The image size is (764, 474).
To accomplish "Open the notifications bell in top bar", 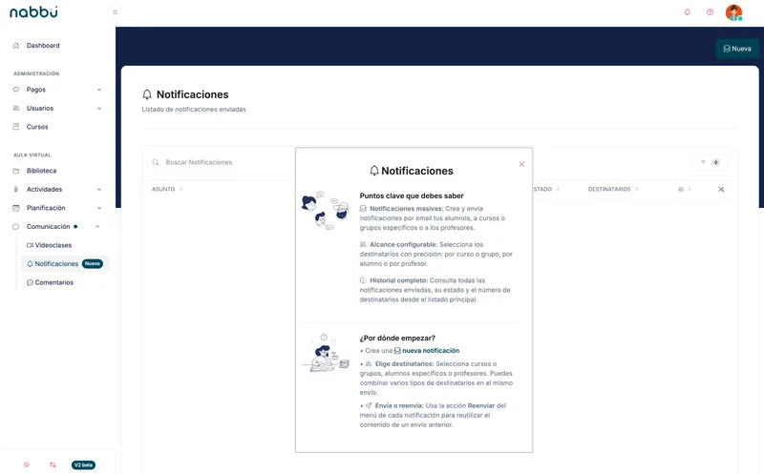I will (687, 12).
